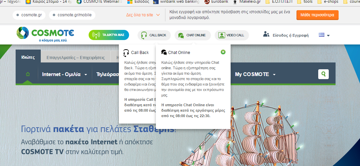Open the Ε.Ο.Π.Π.Ε.Π bookmarks folder
Image resolution: width=360 pixels, height=166 pixels.
tap(279, 2)
